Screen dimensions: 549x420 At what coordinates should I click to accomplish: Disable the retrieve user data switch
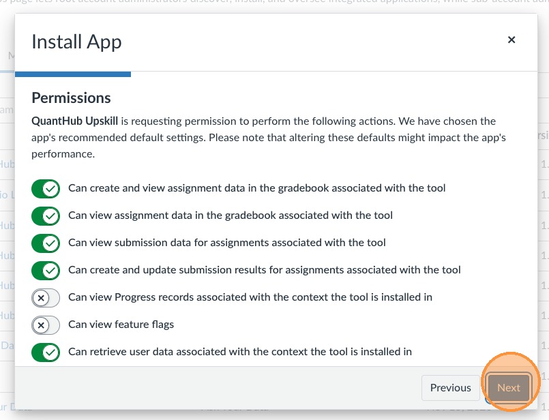point(46,352)
